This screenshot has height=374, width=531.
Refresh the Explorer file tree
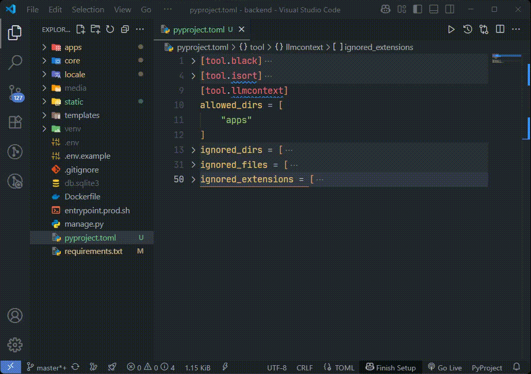point(110,29)
